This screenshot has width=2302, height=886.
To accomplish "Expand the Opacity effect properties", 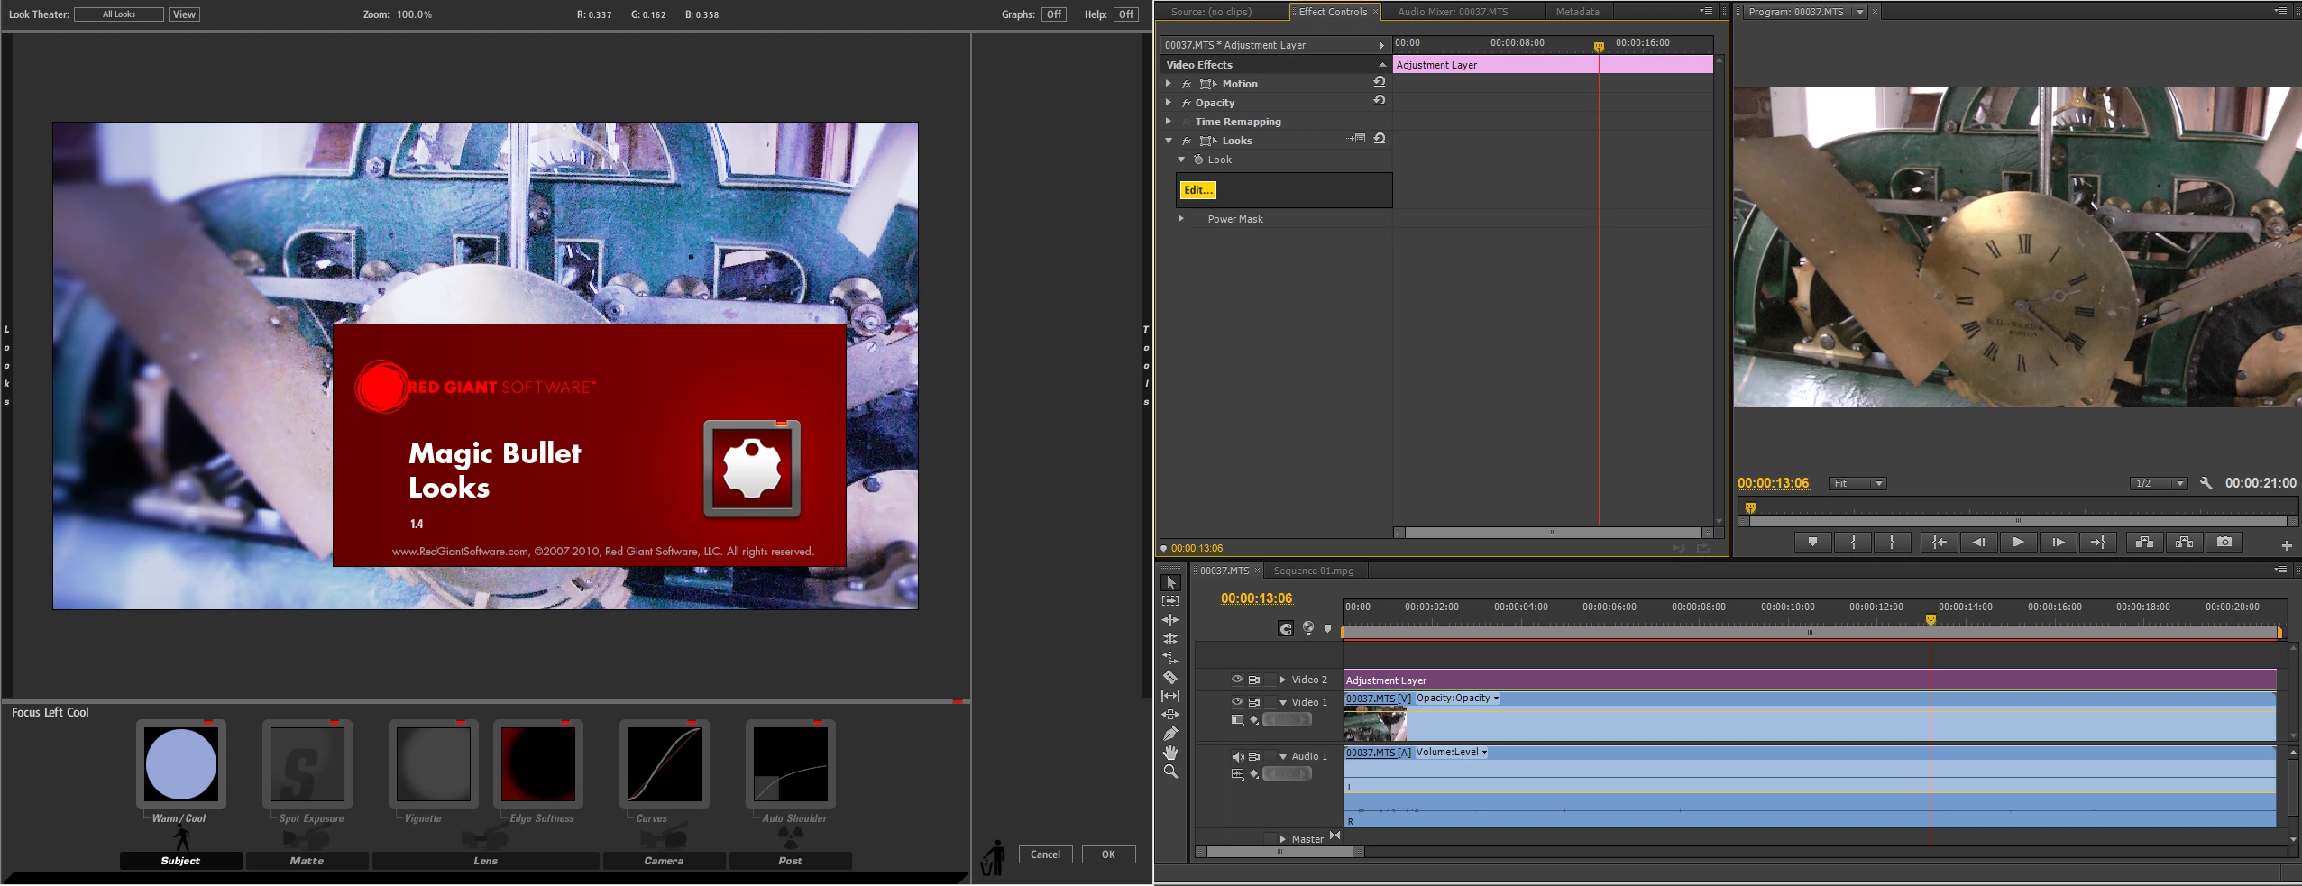I will (x=1169, y=102).
